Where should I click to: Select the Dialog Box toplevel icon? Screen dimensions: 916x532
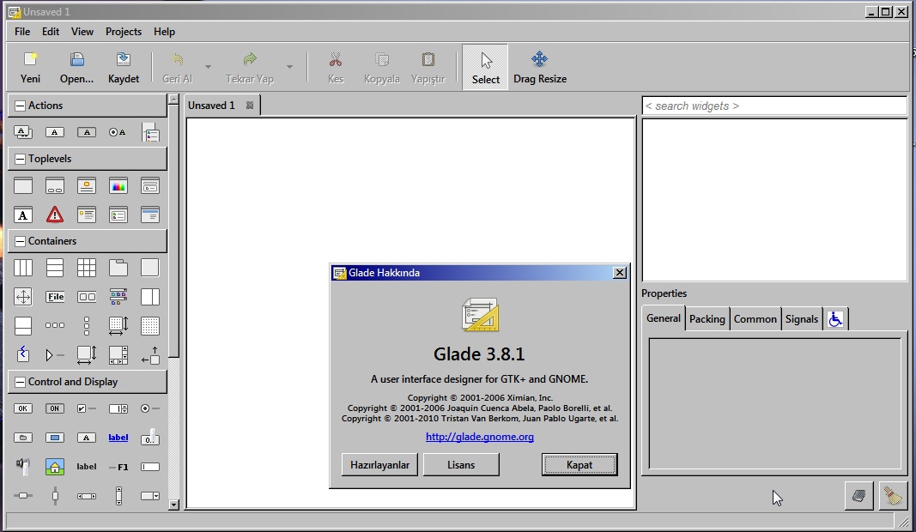point(55,186)
